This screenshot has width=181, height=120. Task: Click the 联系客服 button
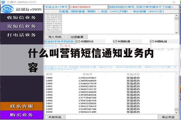pyautogui.click(x=22, y=106)
